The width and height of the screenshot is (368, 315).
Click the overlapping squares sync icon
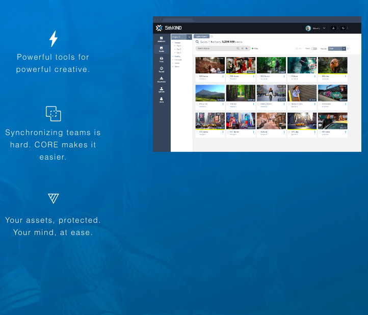(x=54, y=114)
